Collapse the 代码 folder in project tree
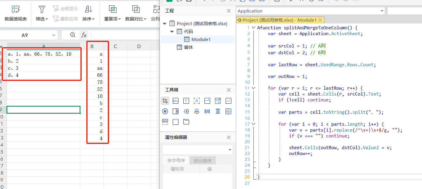Image resolution: width=422 pixels, height=189 pixels. [172, 32]
